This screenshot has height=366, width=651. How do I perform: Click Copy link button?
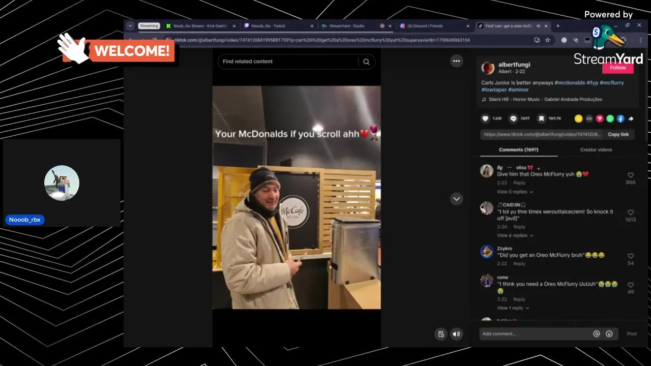click(x=618, y=134)
